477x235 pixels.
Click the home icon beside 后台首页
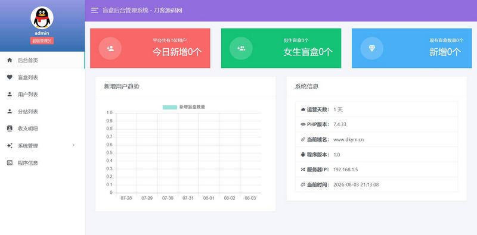(x=10, y=60)
